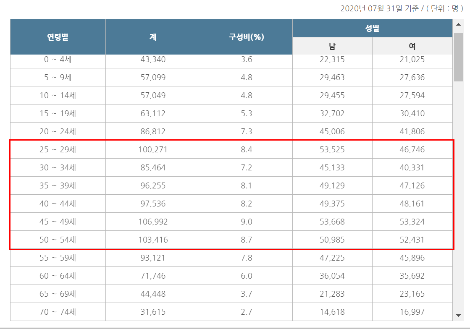Screen dimensions: 470x329
Task: Click female count 47,126
Action: pos(412,185)
